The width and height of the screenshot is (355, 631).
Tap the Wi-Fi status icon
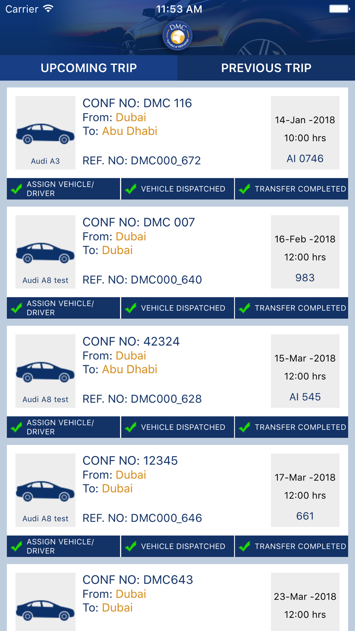[x=48, y=9]
